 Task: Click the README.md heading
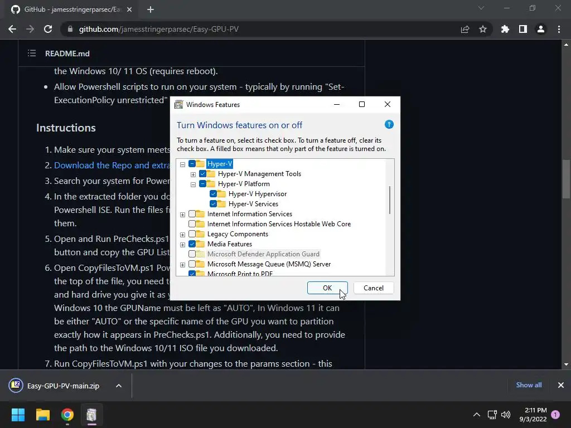[67, 53]
